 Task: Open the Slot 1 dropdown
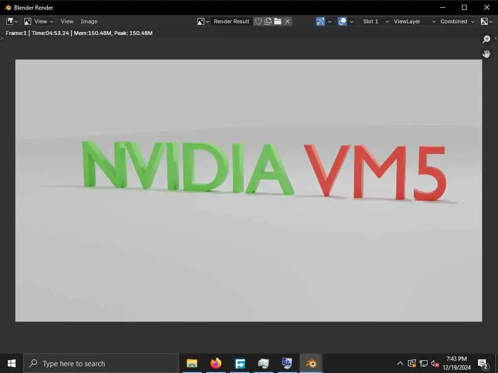pyautogui.click(x=376, y=21)
